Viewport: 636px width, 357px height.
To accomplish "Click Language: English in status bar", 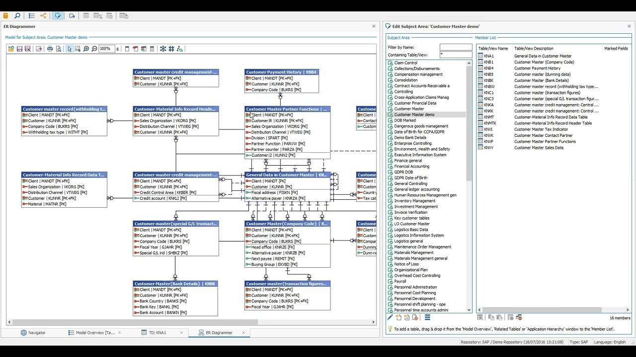I will point(610,342).
